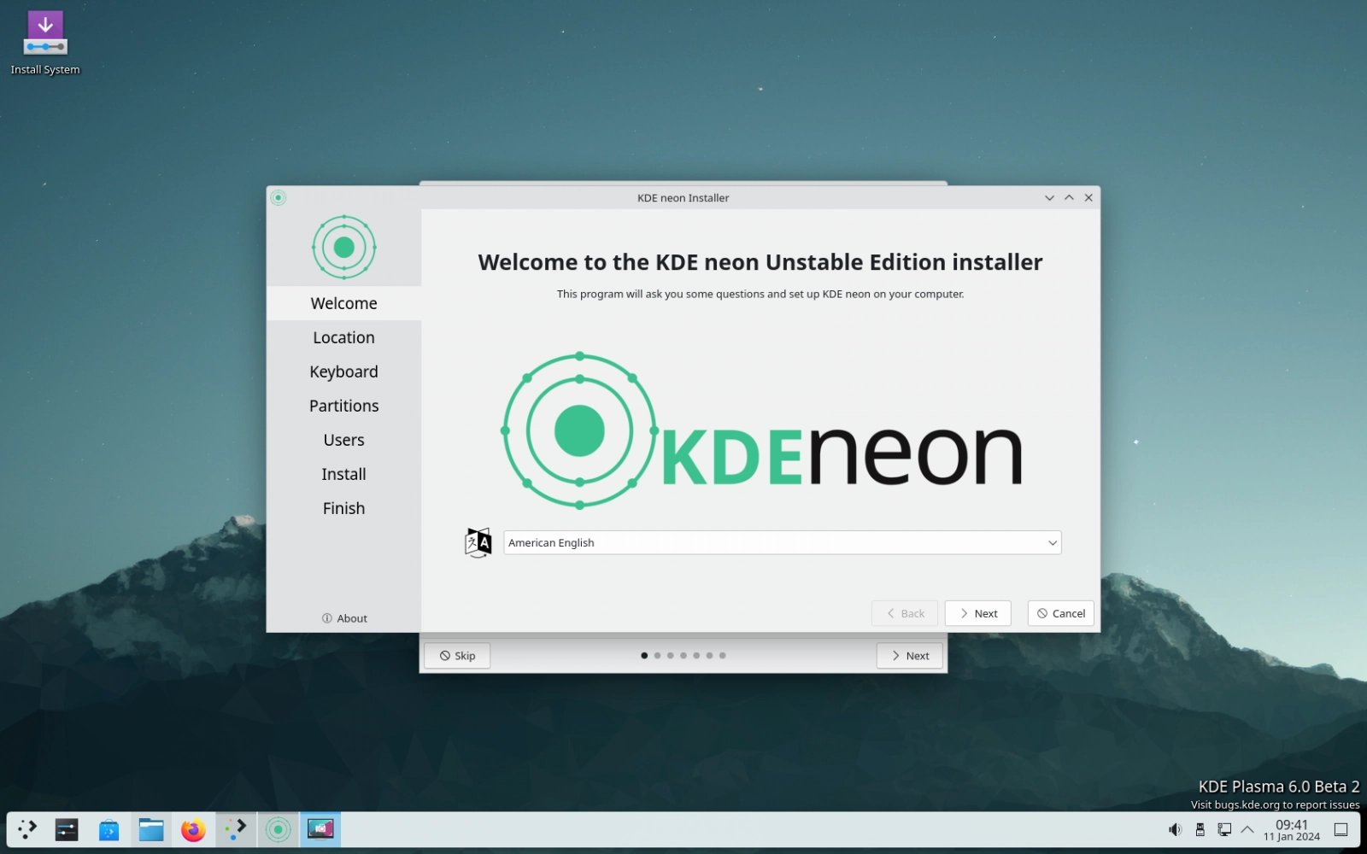This screenshot has height=854, width=1367.
Task: Open the Dolphin file manager icon
Action: click(151, 829)
